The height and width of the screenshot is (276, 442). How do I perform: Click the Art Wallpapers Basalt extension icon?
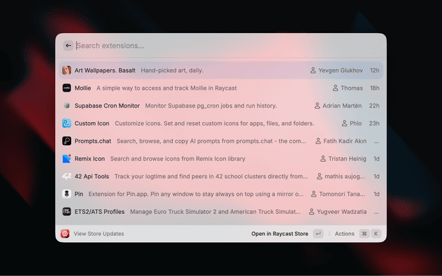[x=67, y=70]
